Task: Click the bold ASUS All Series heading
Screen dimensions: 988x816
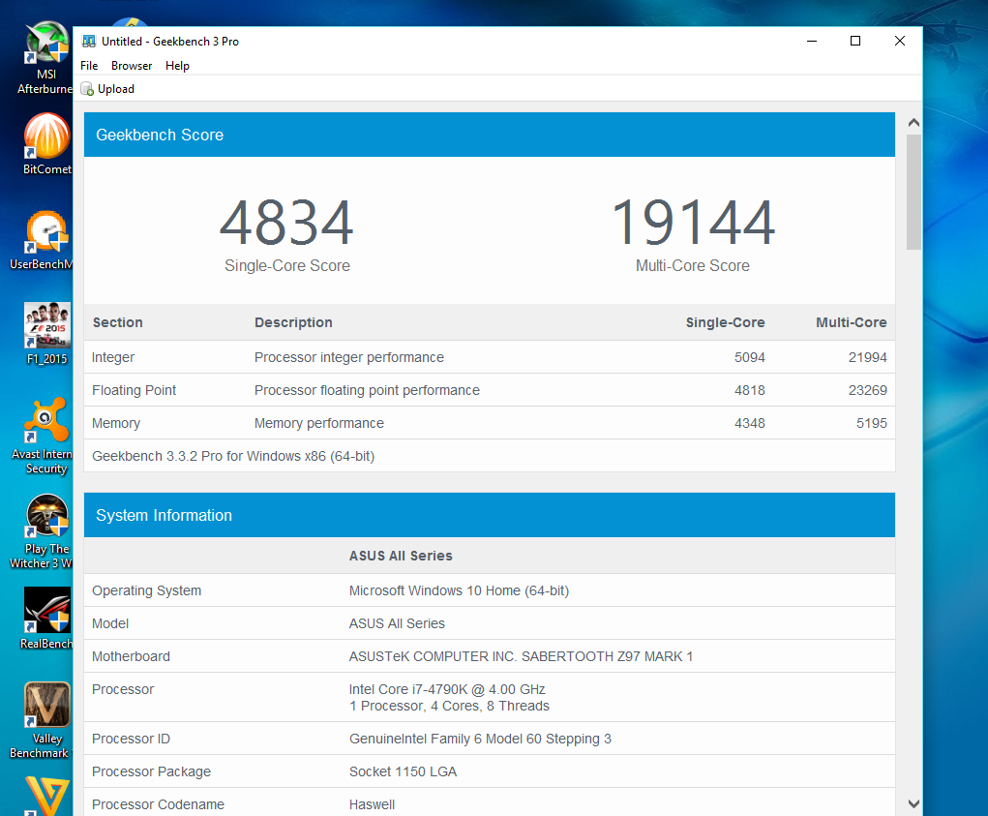Action: tap(401, 556)
